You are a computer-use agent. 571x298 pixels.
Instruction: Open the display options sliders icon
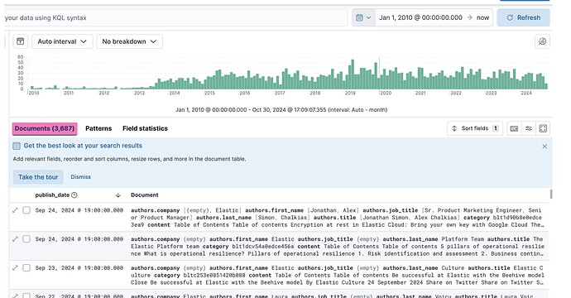(529, 128)
